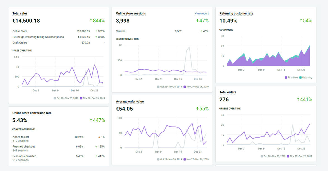Click the green up arrow beside 125%

pos(96,147)
